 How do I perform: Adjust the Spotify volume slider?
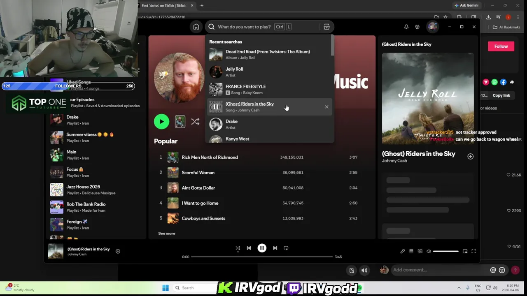[x=446, y=251]
